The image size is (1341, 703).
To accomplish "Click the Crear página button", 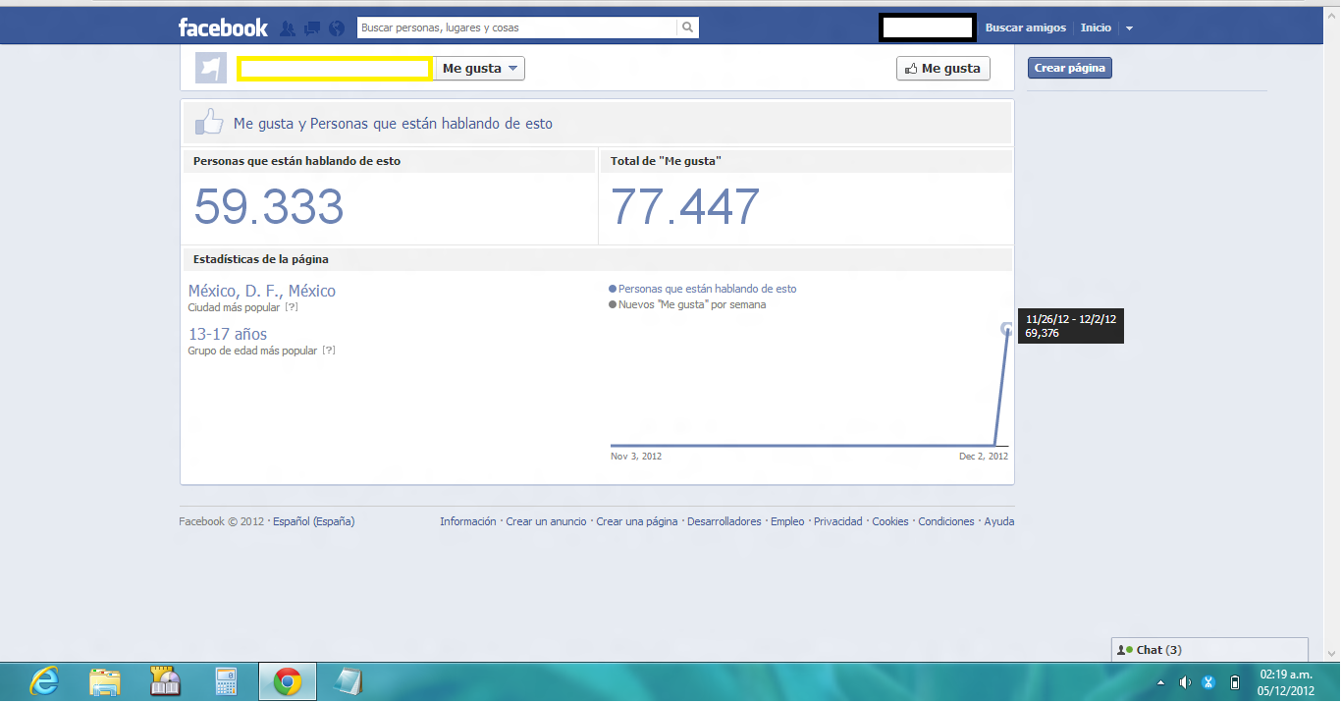I will tap(1070, 69).
